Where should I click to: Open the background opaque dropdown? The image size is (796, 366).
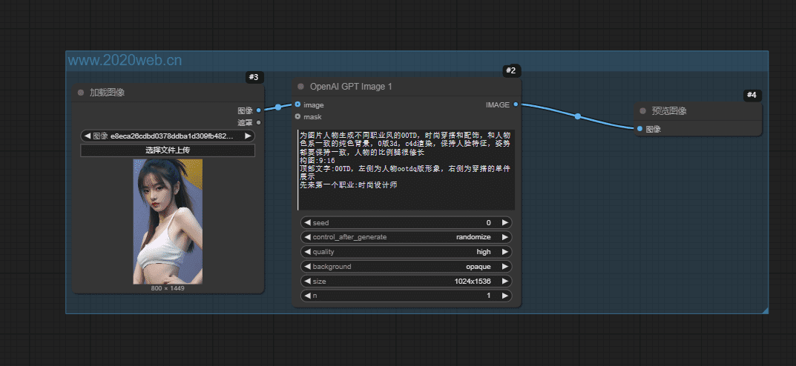tap(406, 267)
